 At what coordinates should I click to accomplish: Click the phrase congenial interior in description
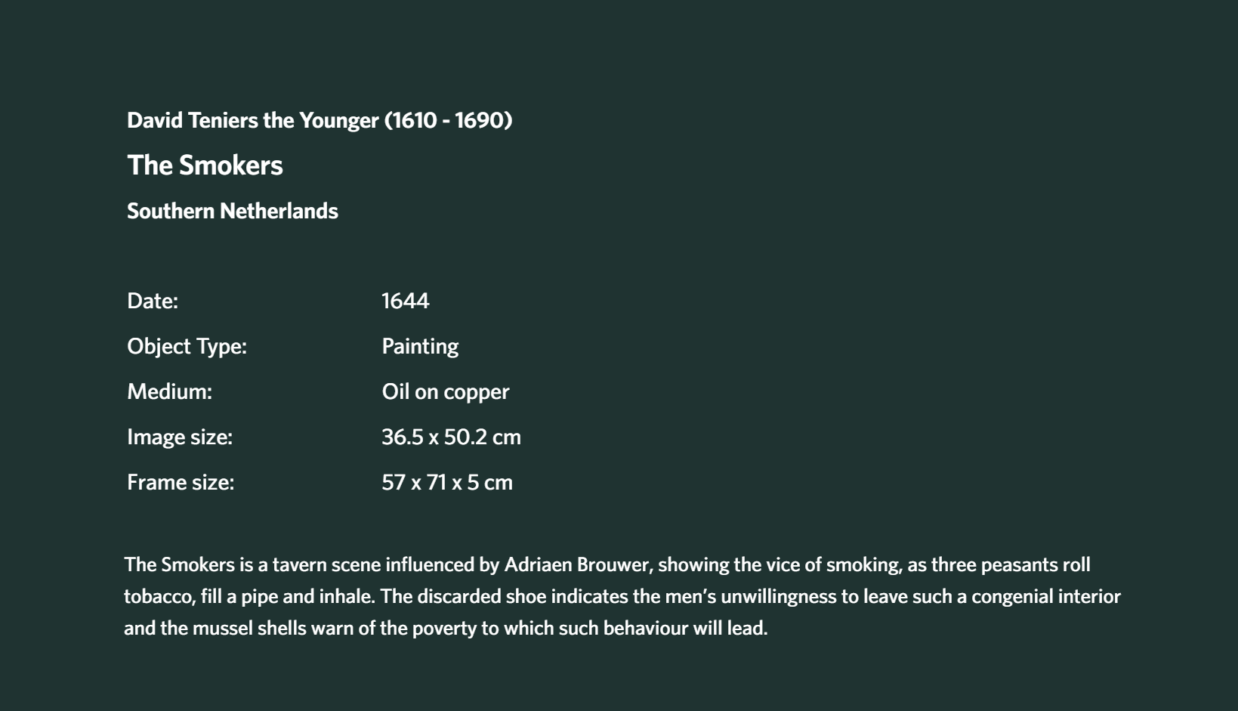click(x=1046, y=596)
